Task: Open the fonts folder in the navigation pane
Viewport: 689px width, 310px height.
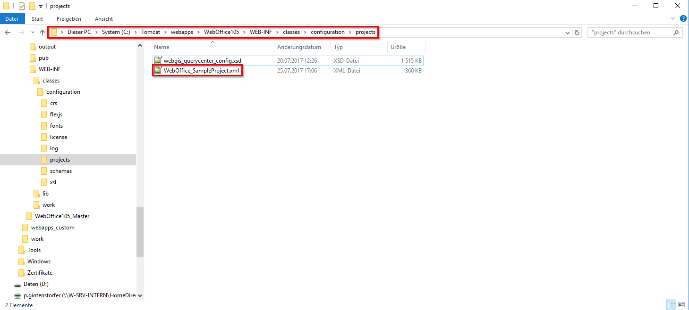Action: coord(57,125)
